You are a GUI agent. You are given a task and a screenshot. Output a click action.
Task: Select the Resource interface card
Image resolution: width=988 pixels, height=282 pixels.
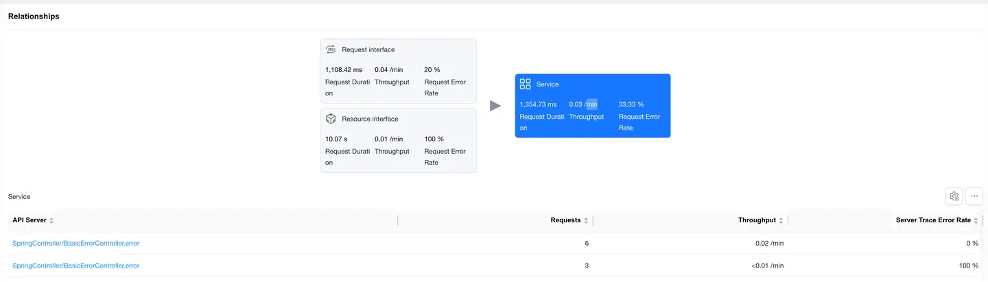click(x=398, y=140)
